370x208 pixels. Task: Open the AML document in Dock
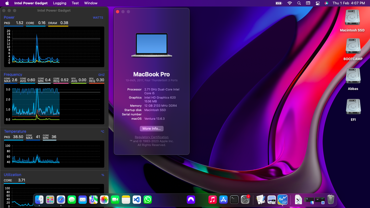click(x=298, y=200)
